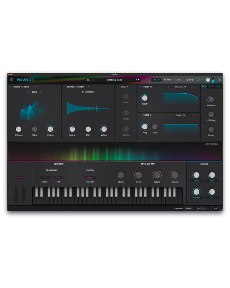Switch to the SEQ view tab
The height and width of the screenshot is (288, 230).
coord(191,80)
